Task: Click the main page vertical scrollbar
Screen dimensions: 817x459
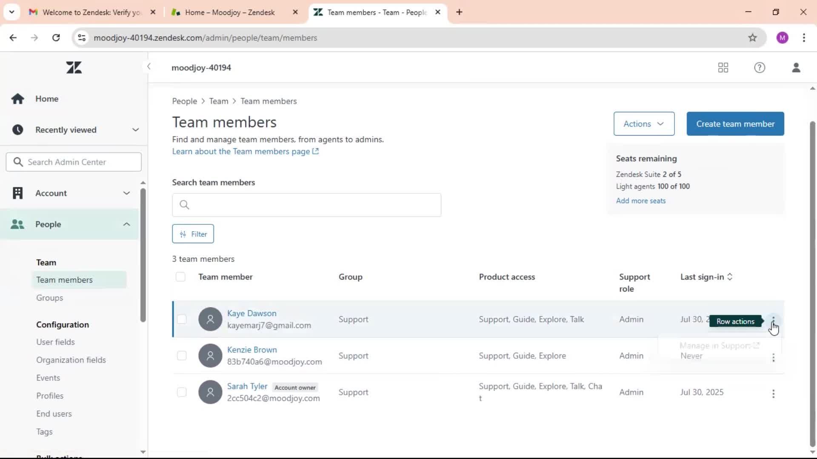Action: pyautogui.click(x=812, y=284)
